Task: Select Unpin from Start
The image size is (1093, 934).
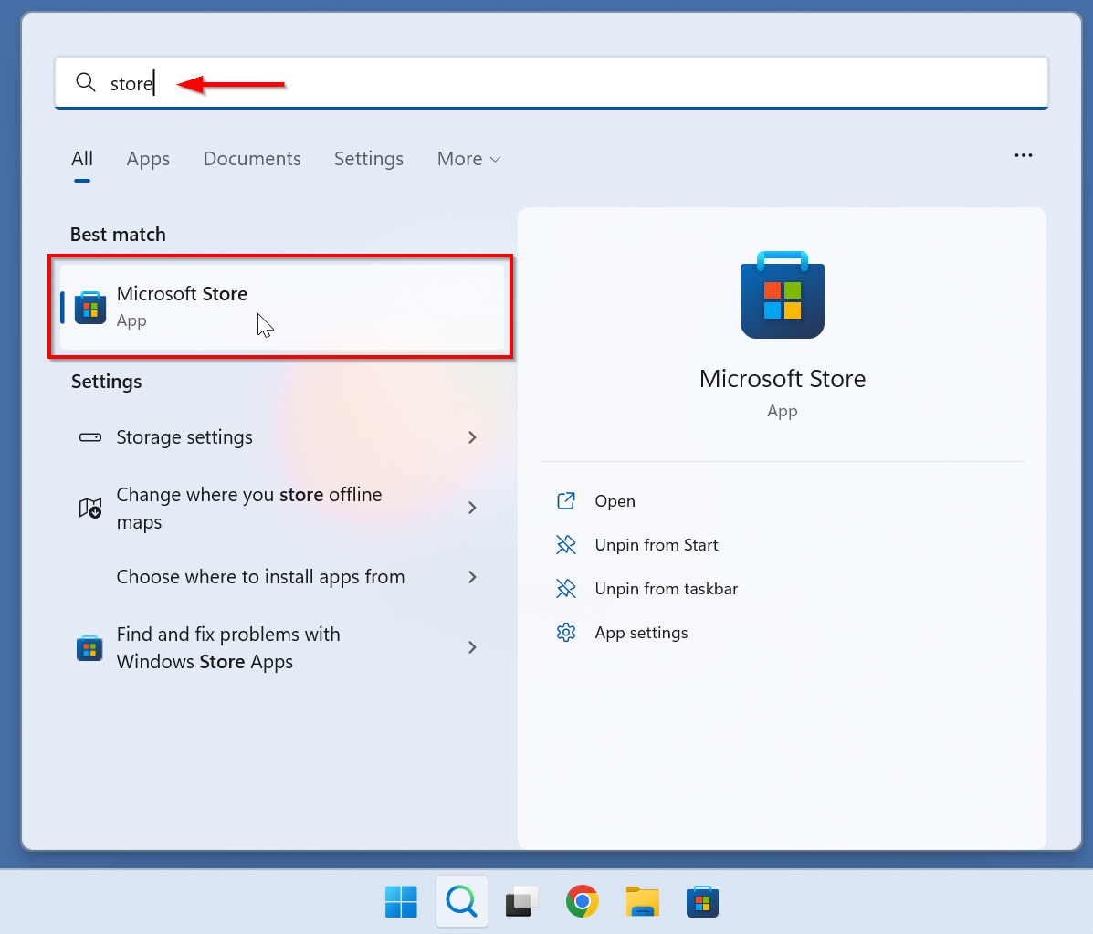Action: point(656,545)
